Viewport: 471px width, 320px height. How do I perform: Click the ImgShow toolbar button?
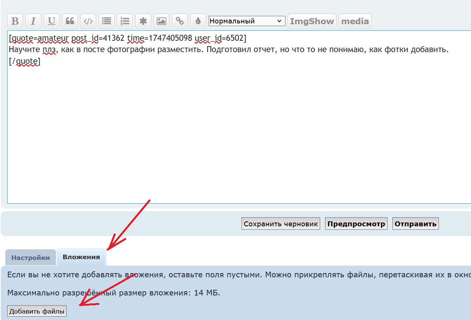coord(312,21)
